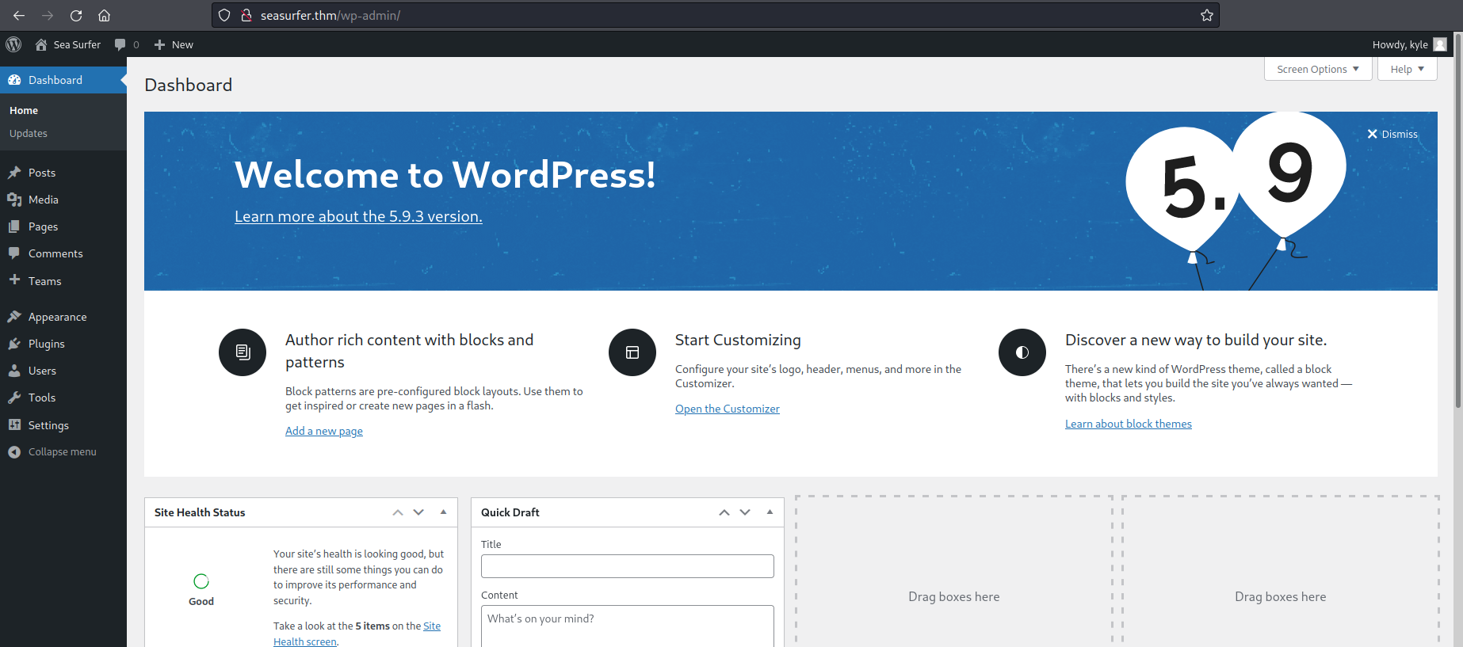Open the shield tracking protection icon

click(224, 15)
